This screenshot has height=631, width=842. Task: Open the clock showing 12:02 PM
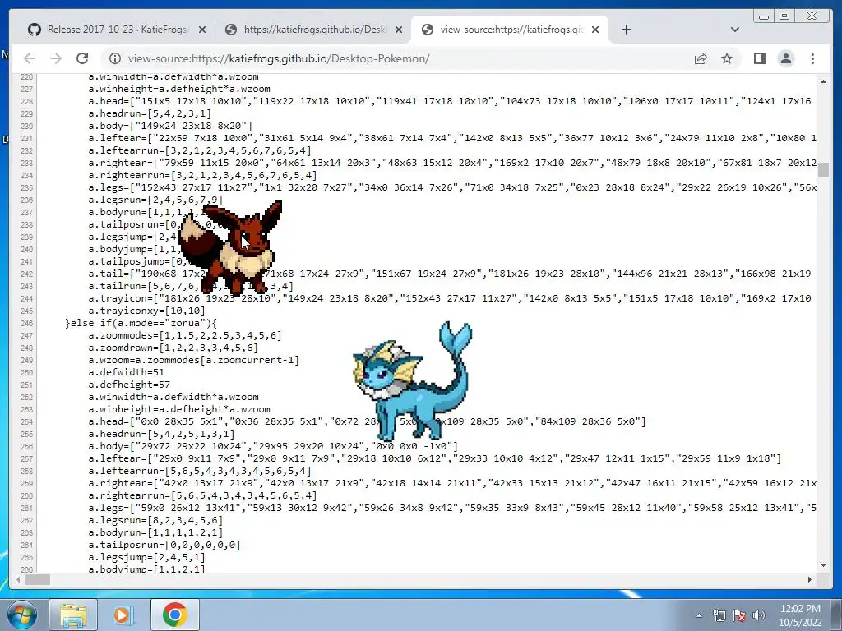[800, 615]
